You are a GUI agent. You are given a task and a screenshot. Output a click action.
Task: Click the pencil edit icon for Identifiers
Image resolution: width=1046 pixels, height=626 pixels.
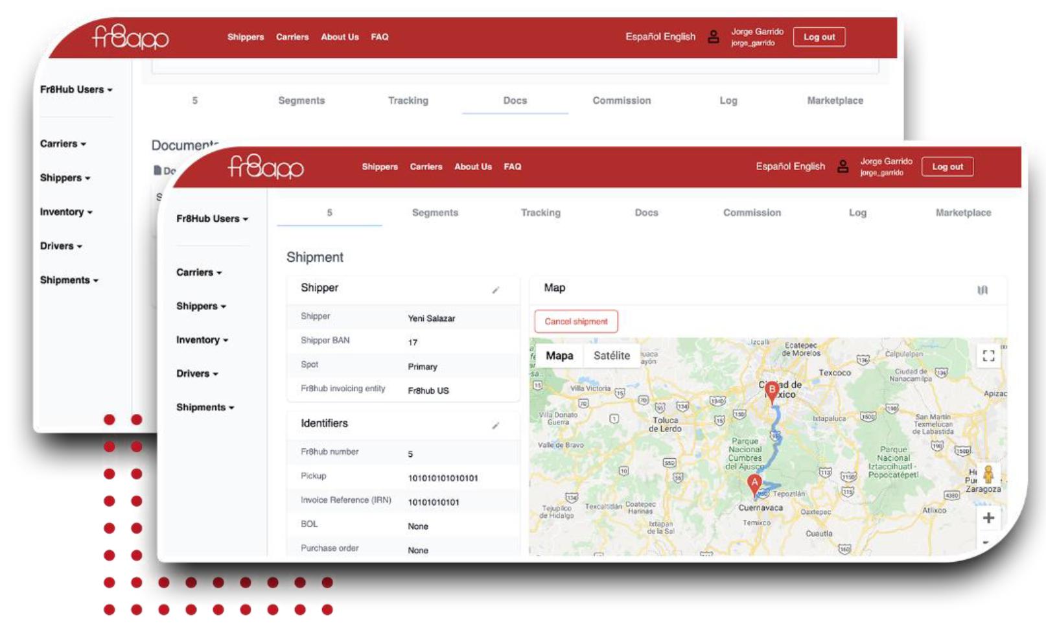pos(495,425)
